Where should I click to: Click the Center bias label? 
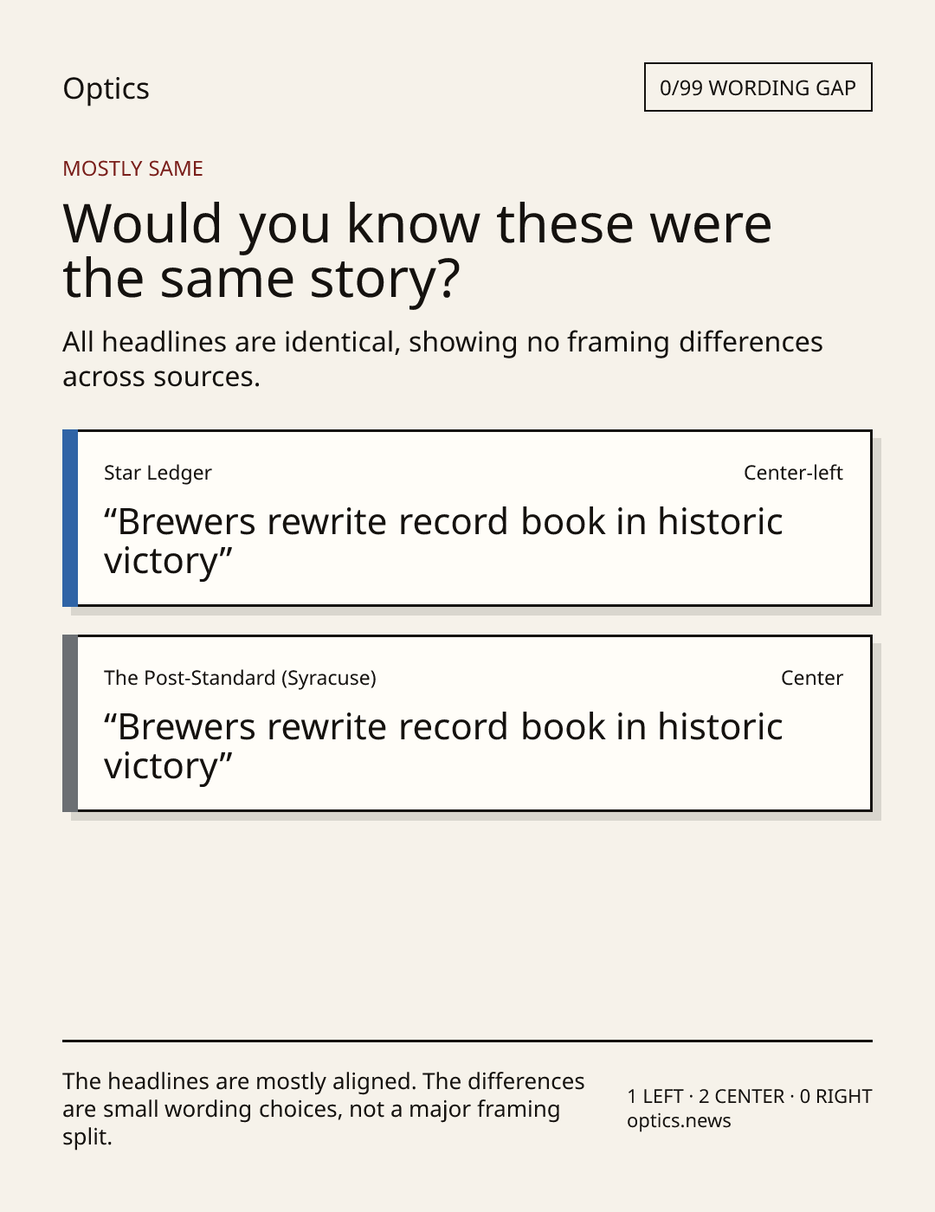(x=812, y=678)
